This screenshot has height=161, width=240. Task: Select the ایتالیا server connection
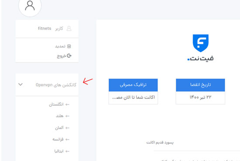click(x=59, y=151)
